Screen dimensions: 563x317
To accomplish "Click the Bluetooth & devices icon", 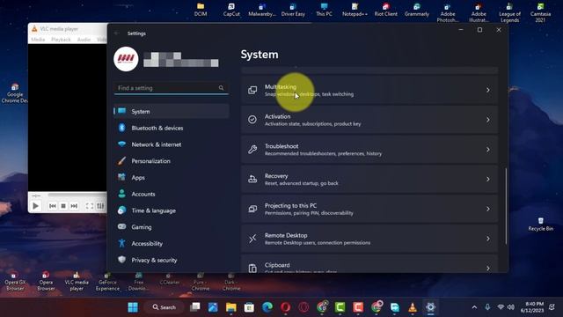I will click(x=121, y=128).
